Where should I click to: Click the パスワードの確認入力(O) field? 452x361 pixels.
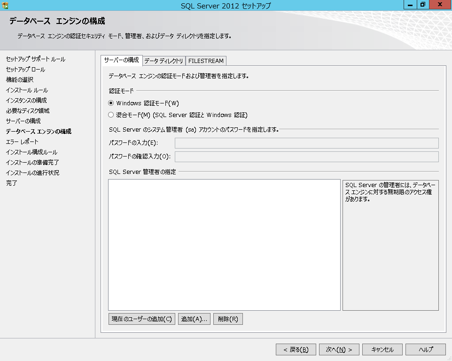point(307,157)
